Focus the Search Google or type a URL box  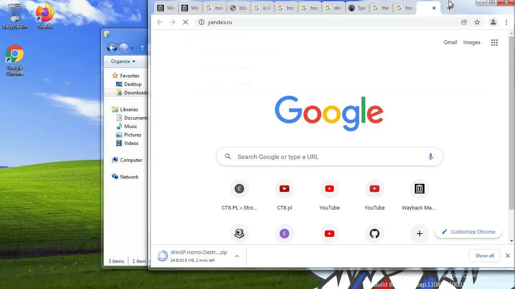[x=330, y=157]
